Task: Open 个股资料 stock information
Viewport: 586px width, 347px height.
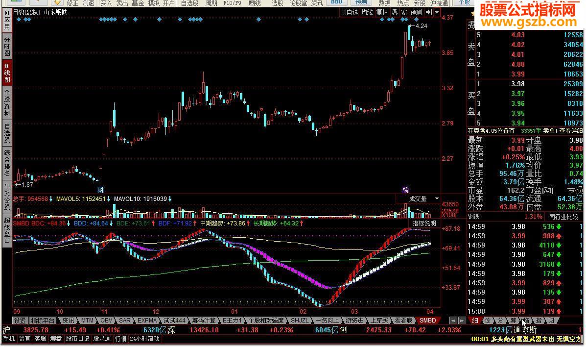Action: click(7, 102)
